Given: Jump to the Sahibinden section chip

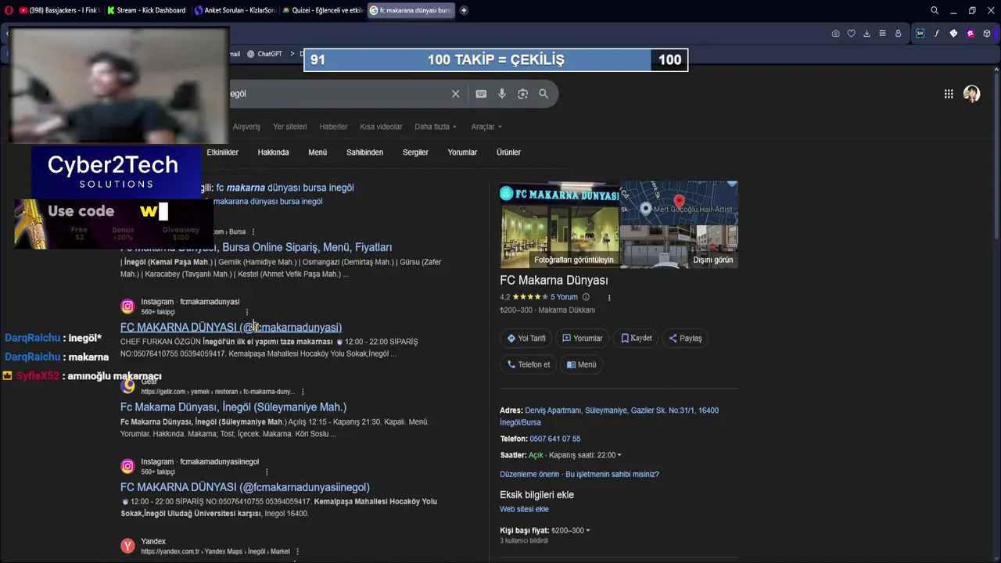Looking at the screenshot, I should 364,152.
